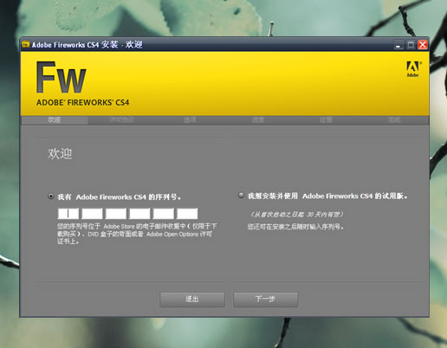Image resolution: width=447 pixels, height=348 pixels.
Task: Select the 选项 options step tab
Action: pos(190,120)
